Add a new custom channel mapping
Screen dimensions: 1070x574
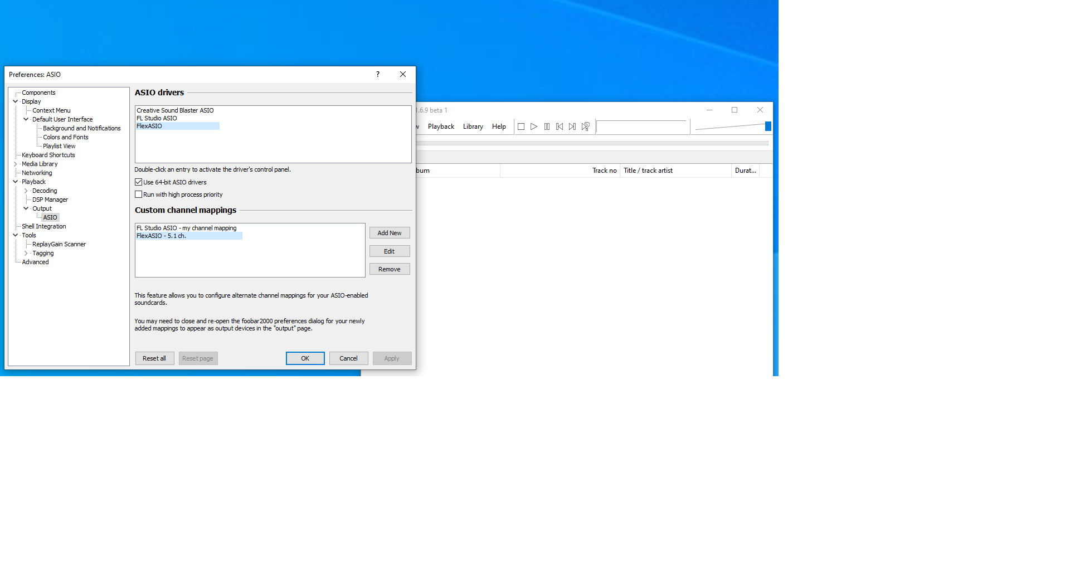pyautogui.click(x=389, y=232)
